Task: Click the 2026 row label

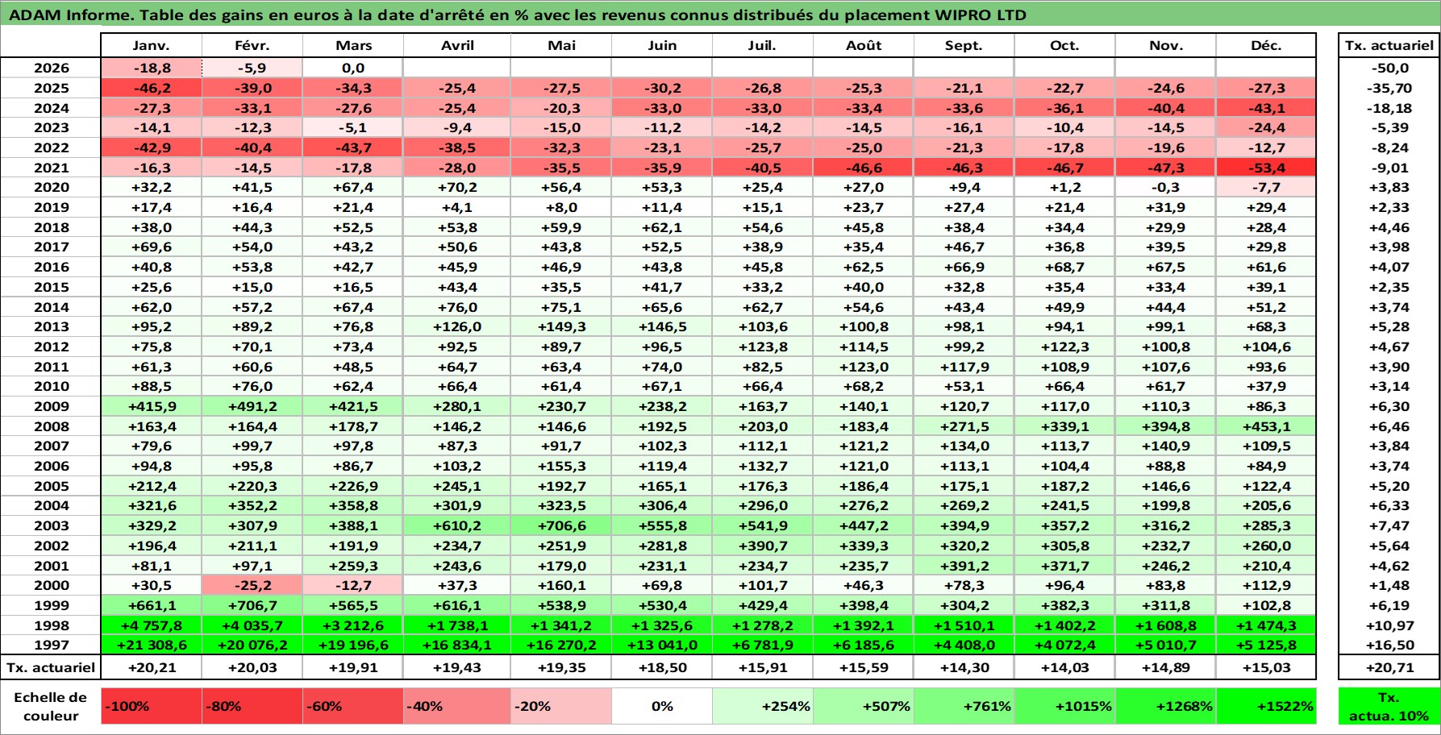Action: tap(51, 68)
